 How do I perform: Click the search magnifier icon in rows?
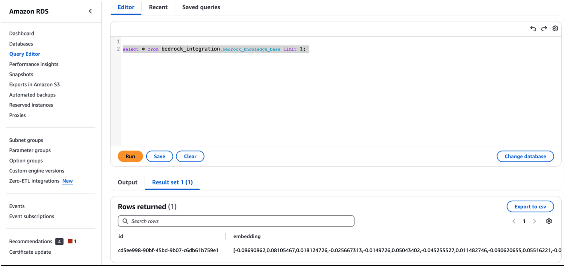click(125, 221)
